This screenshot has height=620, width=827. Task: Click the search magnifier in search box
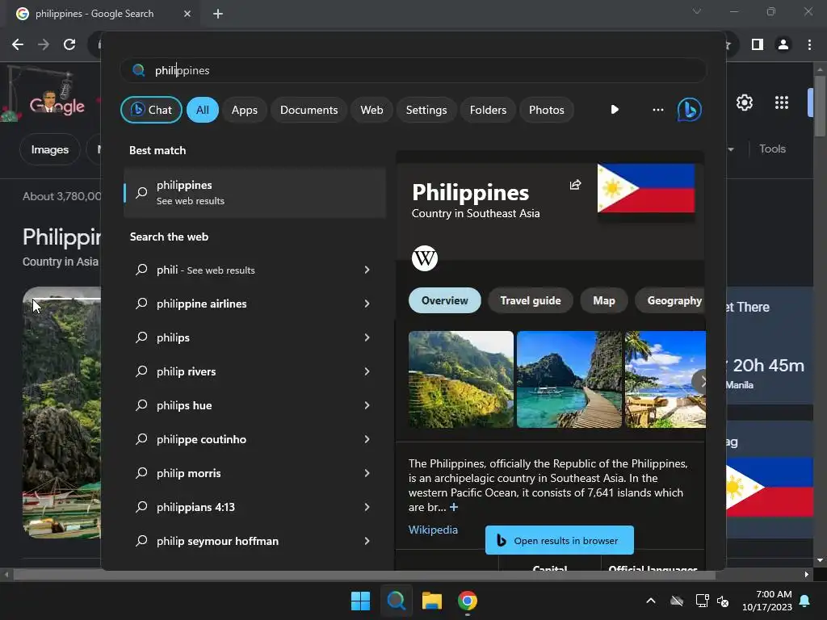[x=138, y=70]
